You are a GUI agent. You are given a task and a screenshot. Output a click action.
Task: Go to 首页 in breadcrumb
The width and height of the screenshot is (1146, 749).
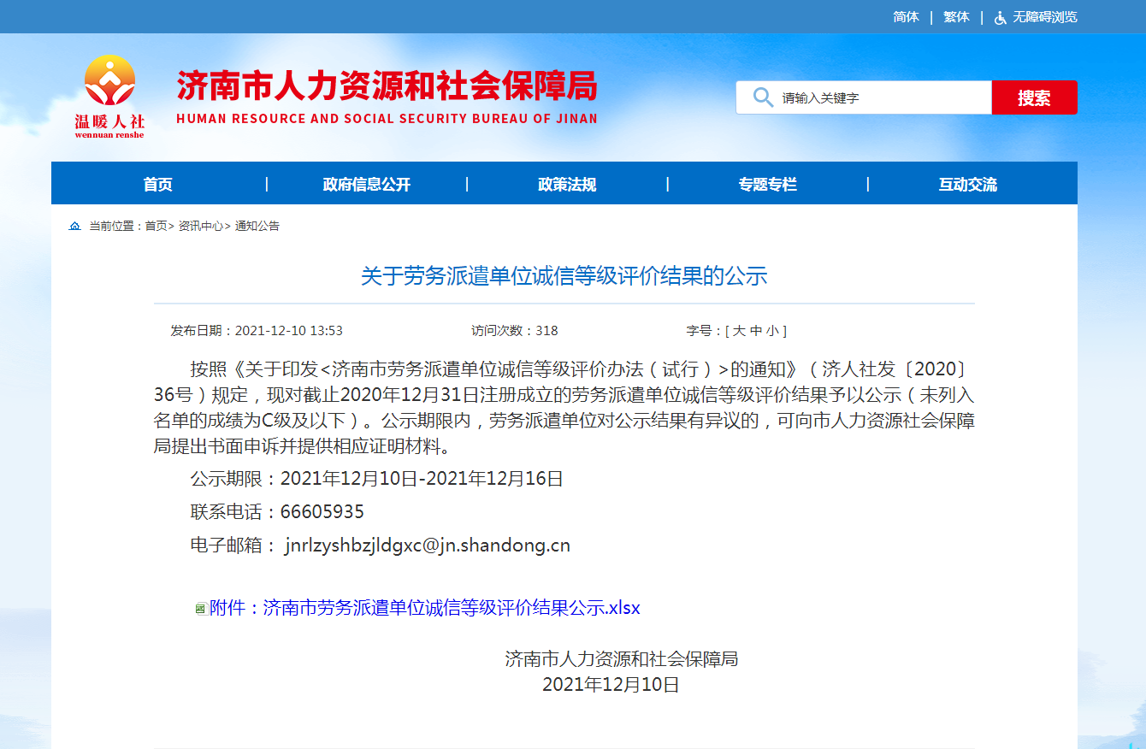156,226
